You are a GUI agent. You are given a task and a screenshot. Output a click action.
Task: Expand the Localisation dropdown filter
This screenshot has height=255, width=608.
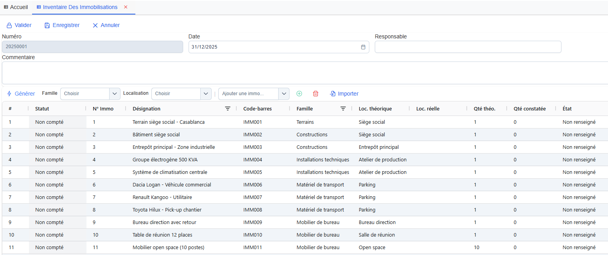(205, 94)
